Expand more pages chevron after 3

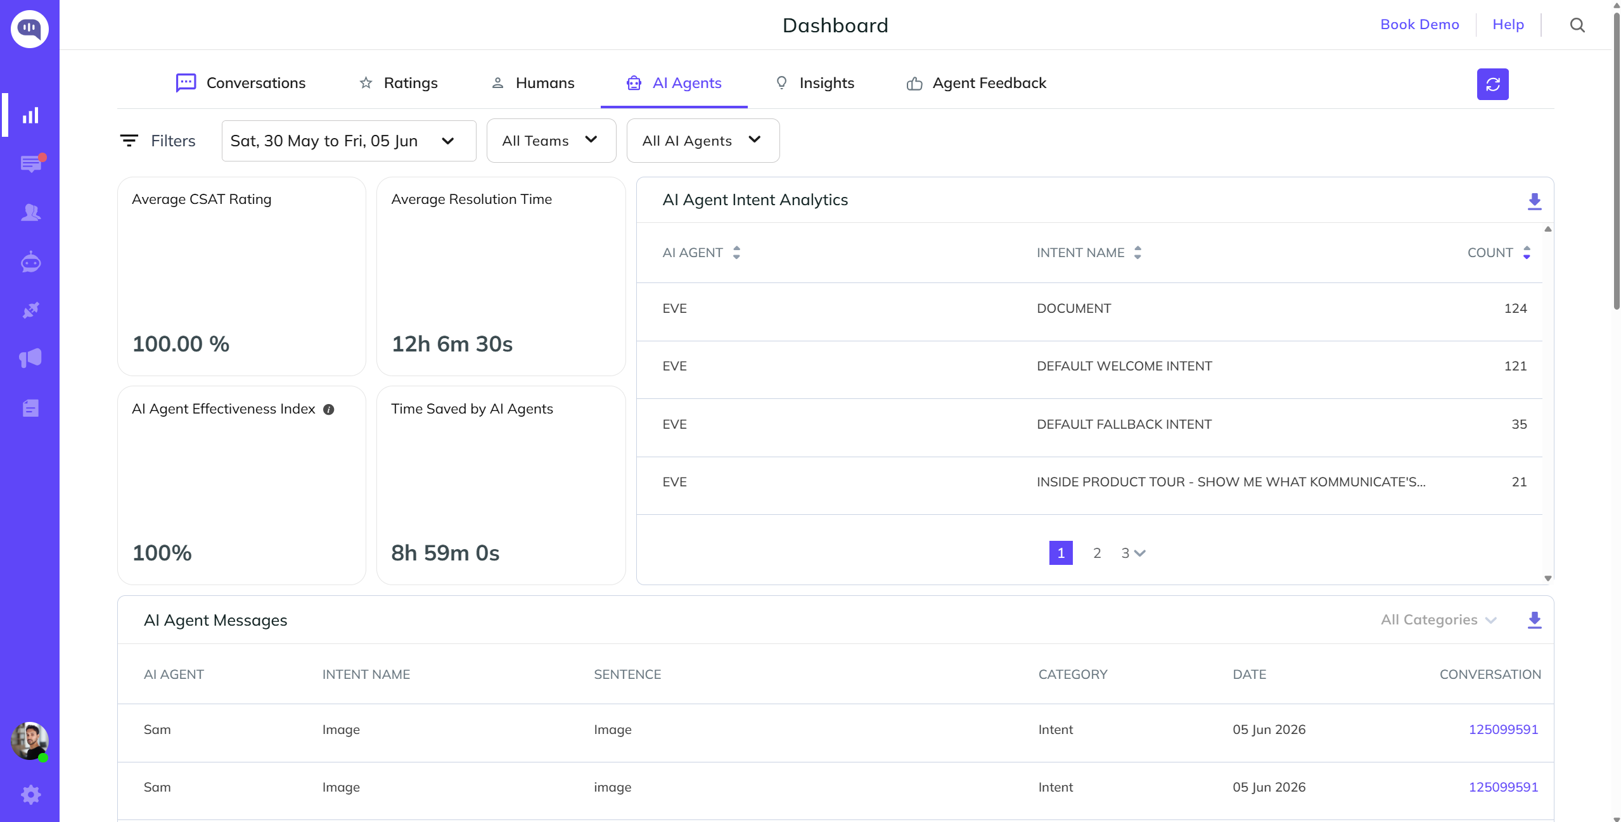click(x=1140, y=553)
